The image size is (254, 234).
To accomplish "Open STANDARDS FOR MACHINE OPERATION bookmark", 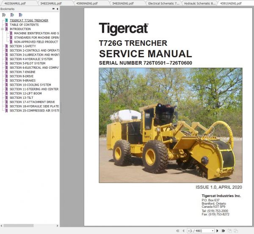I will [36, 38].
